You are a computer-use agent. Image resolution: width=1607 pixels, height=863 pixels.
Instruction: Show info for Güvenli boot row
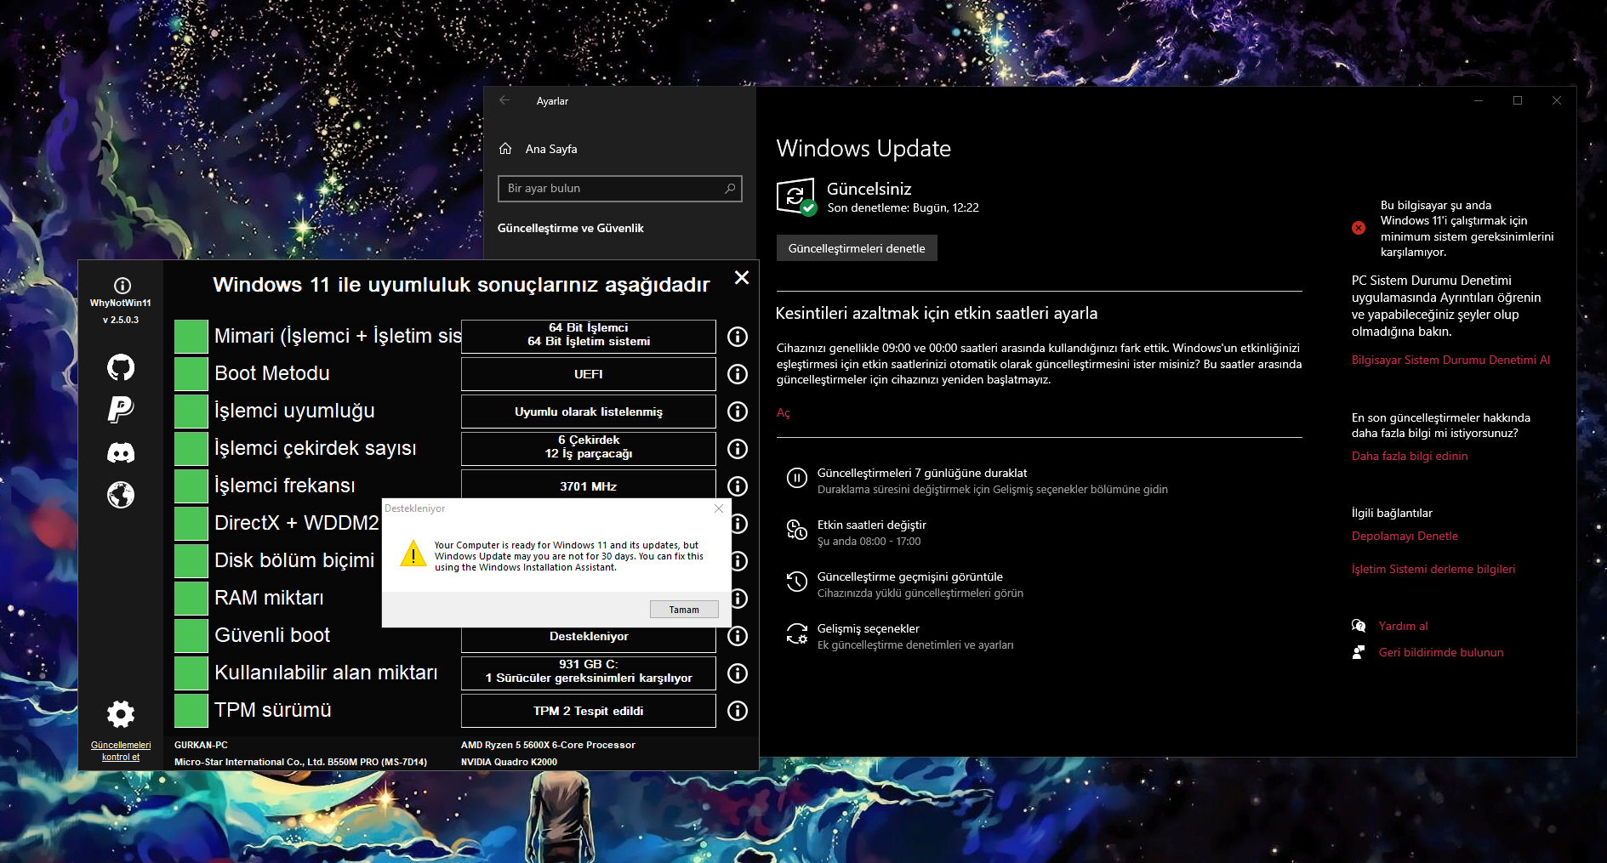[x=738, y=636]
